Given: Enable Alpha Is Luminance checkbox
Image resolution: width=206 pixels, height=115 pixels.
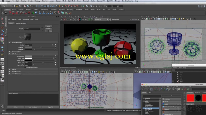Looking at the screenshot, I should [25, 67].
